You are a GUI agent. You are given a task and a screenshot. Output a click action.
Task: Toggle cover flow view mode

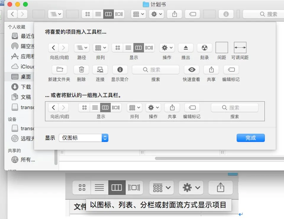click(149, 48)
